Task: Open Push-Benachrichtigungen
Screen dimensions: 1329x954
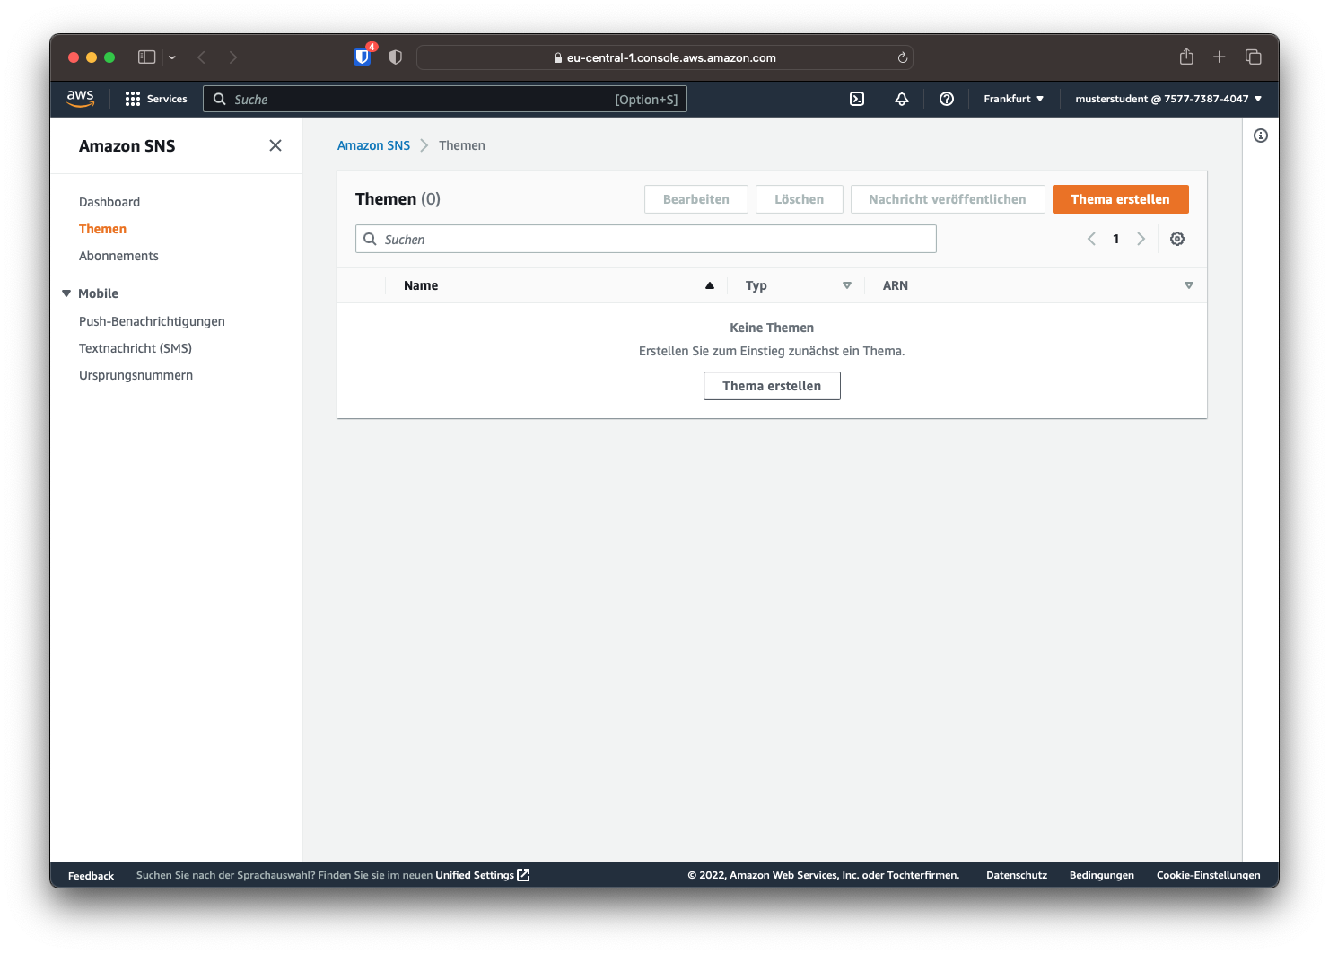Action: tap(152, 321)
